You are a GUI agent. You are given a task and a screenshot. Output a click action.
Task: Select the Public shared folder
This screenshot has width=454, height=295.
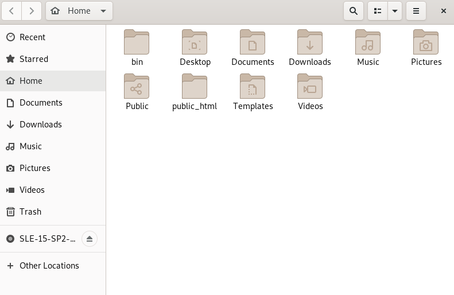(x=137, y=87)
